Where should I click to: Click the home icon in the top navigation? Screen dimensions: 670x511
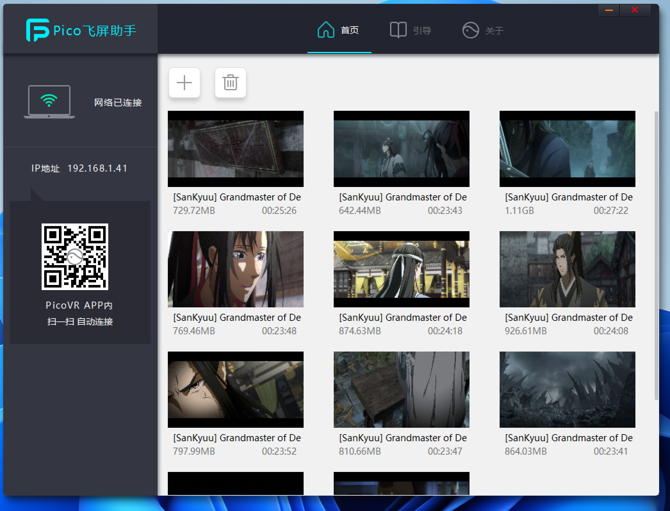pos(326,30)
